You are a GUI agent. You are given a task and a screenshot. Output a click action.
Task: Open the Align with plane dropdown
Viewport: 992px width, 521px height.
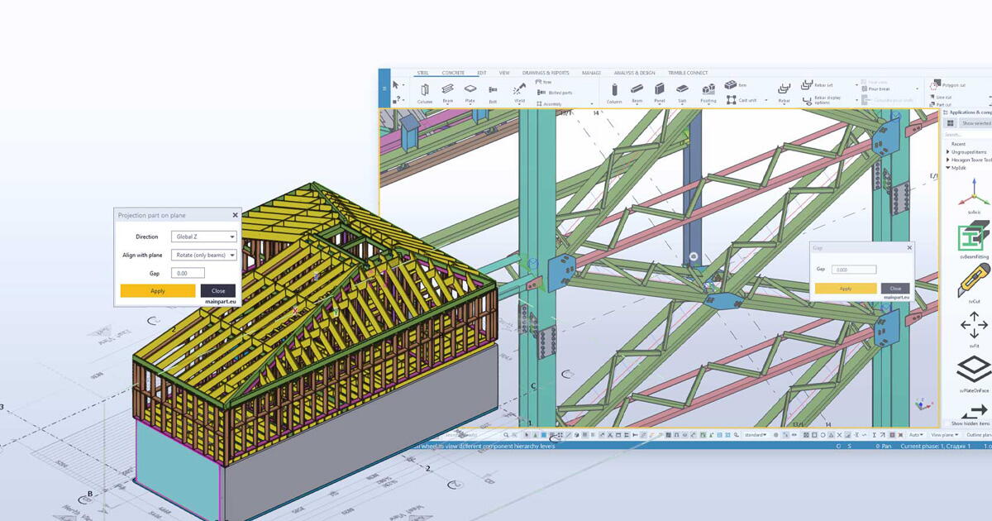coord(203,256)
